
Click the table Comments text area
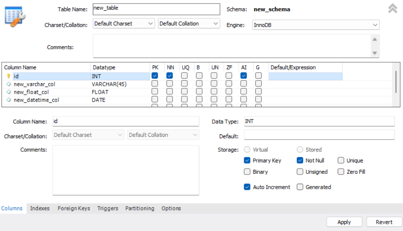point(232,46)
